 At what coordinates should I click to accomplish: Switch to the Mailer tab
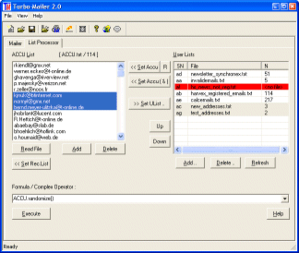[x=15, y=43]
